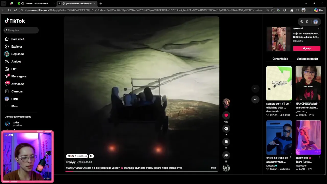Open Copilot Chat button
This screenshot has height=184, width=327.
tap(319, 10)
